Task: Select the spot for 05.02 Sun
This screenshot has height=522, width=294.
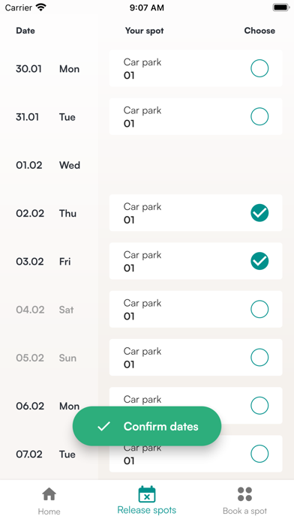Action: point(259,358)
